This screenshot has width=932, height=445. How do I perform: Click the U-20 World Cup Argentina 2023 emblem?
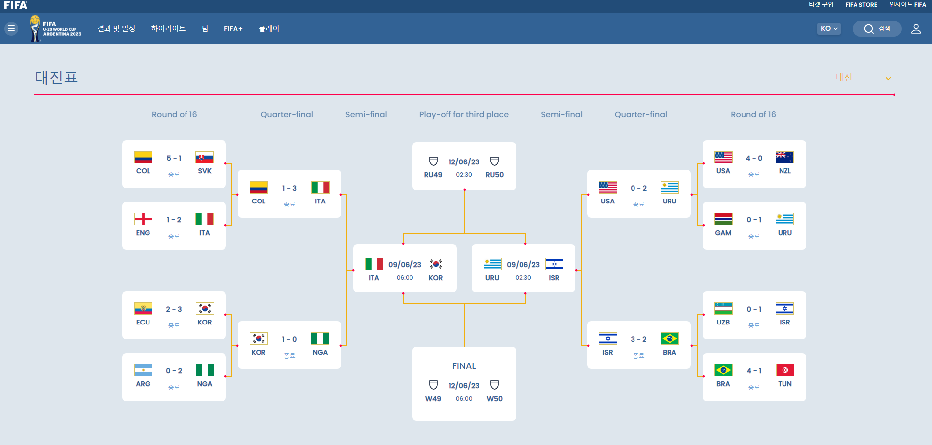pos(55,28)
